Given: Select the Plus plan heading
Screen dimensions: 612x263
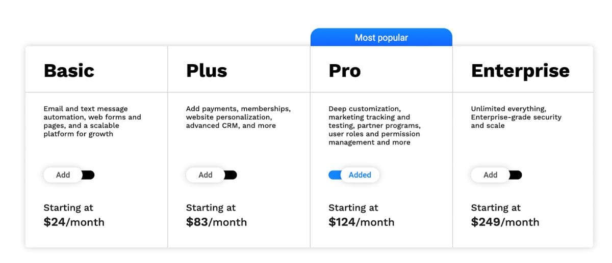Looking at the screenshot, I should point(207,71).
